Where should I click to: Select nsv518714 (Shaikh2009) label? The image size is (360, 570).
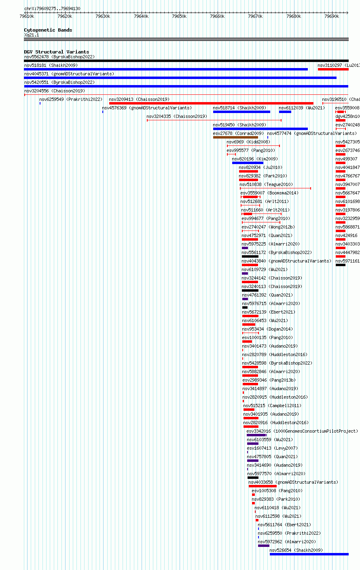point(240,108)
